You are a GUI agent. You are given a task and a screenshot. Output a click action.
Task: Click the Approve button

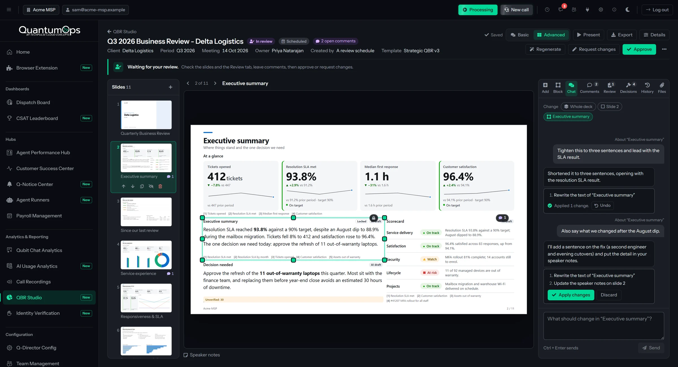pos(639,49)
